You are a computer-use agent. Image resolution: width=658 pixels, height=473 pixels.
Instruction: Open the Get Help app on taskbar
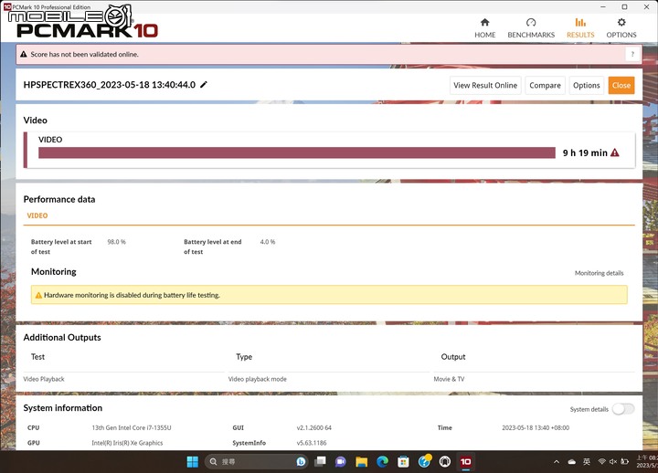[x=424, y=461]
